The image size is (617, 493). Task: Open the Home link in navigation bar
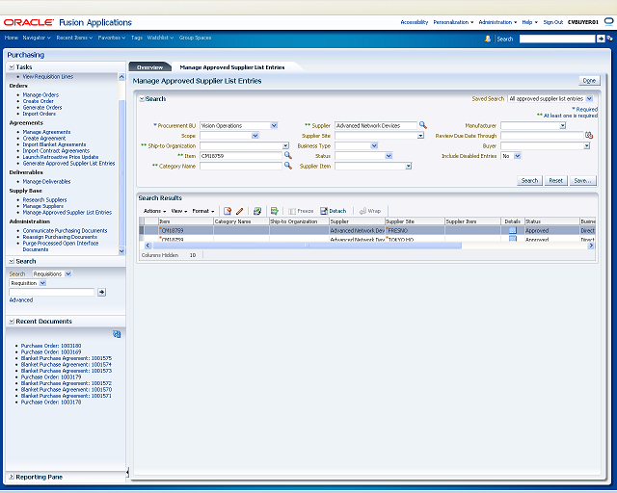(x=11, y=38)
